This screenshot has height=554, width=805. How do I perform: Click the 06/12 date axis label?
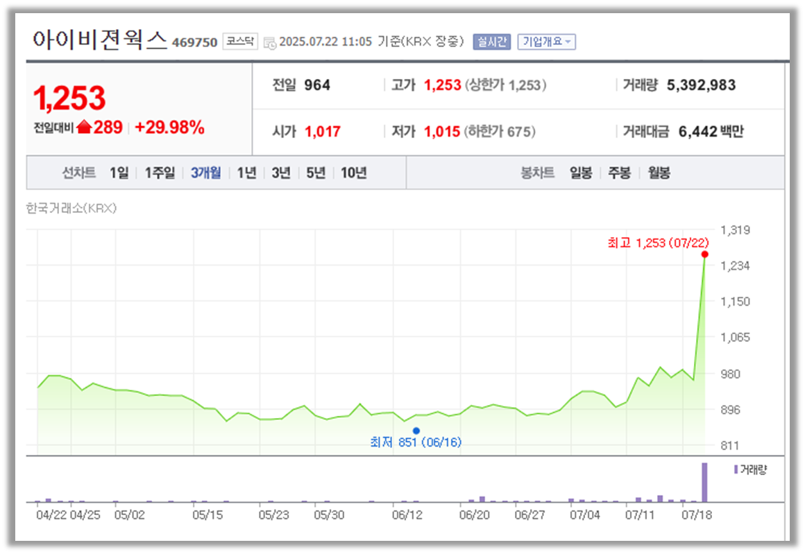click(407, 514)
